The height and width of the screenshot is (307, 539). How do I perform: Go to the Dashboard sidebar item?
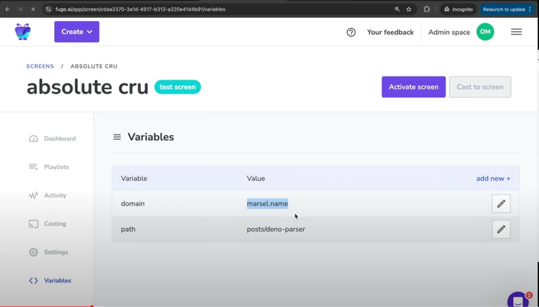(x=60, y=139)
